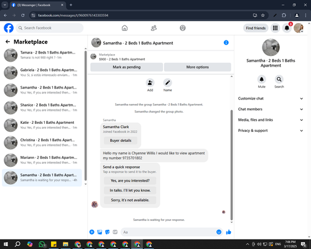Show hidden system tray icons
Viewport: 311px width, 249px height.
(248, 244)
